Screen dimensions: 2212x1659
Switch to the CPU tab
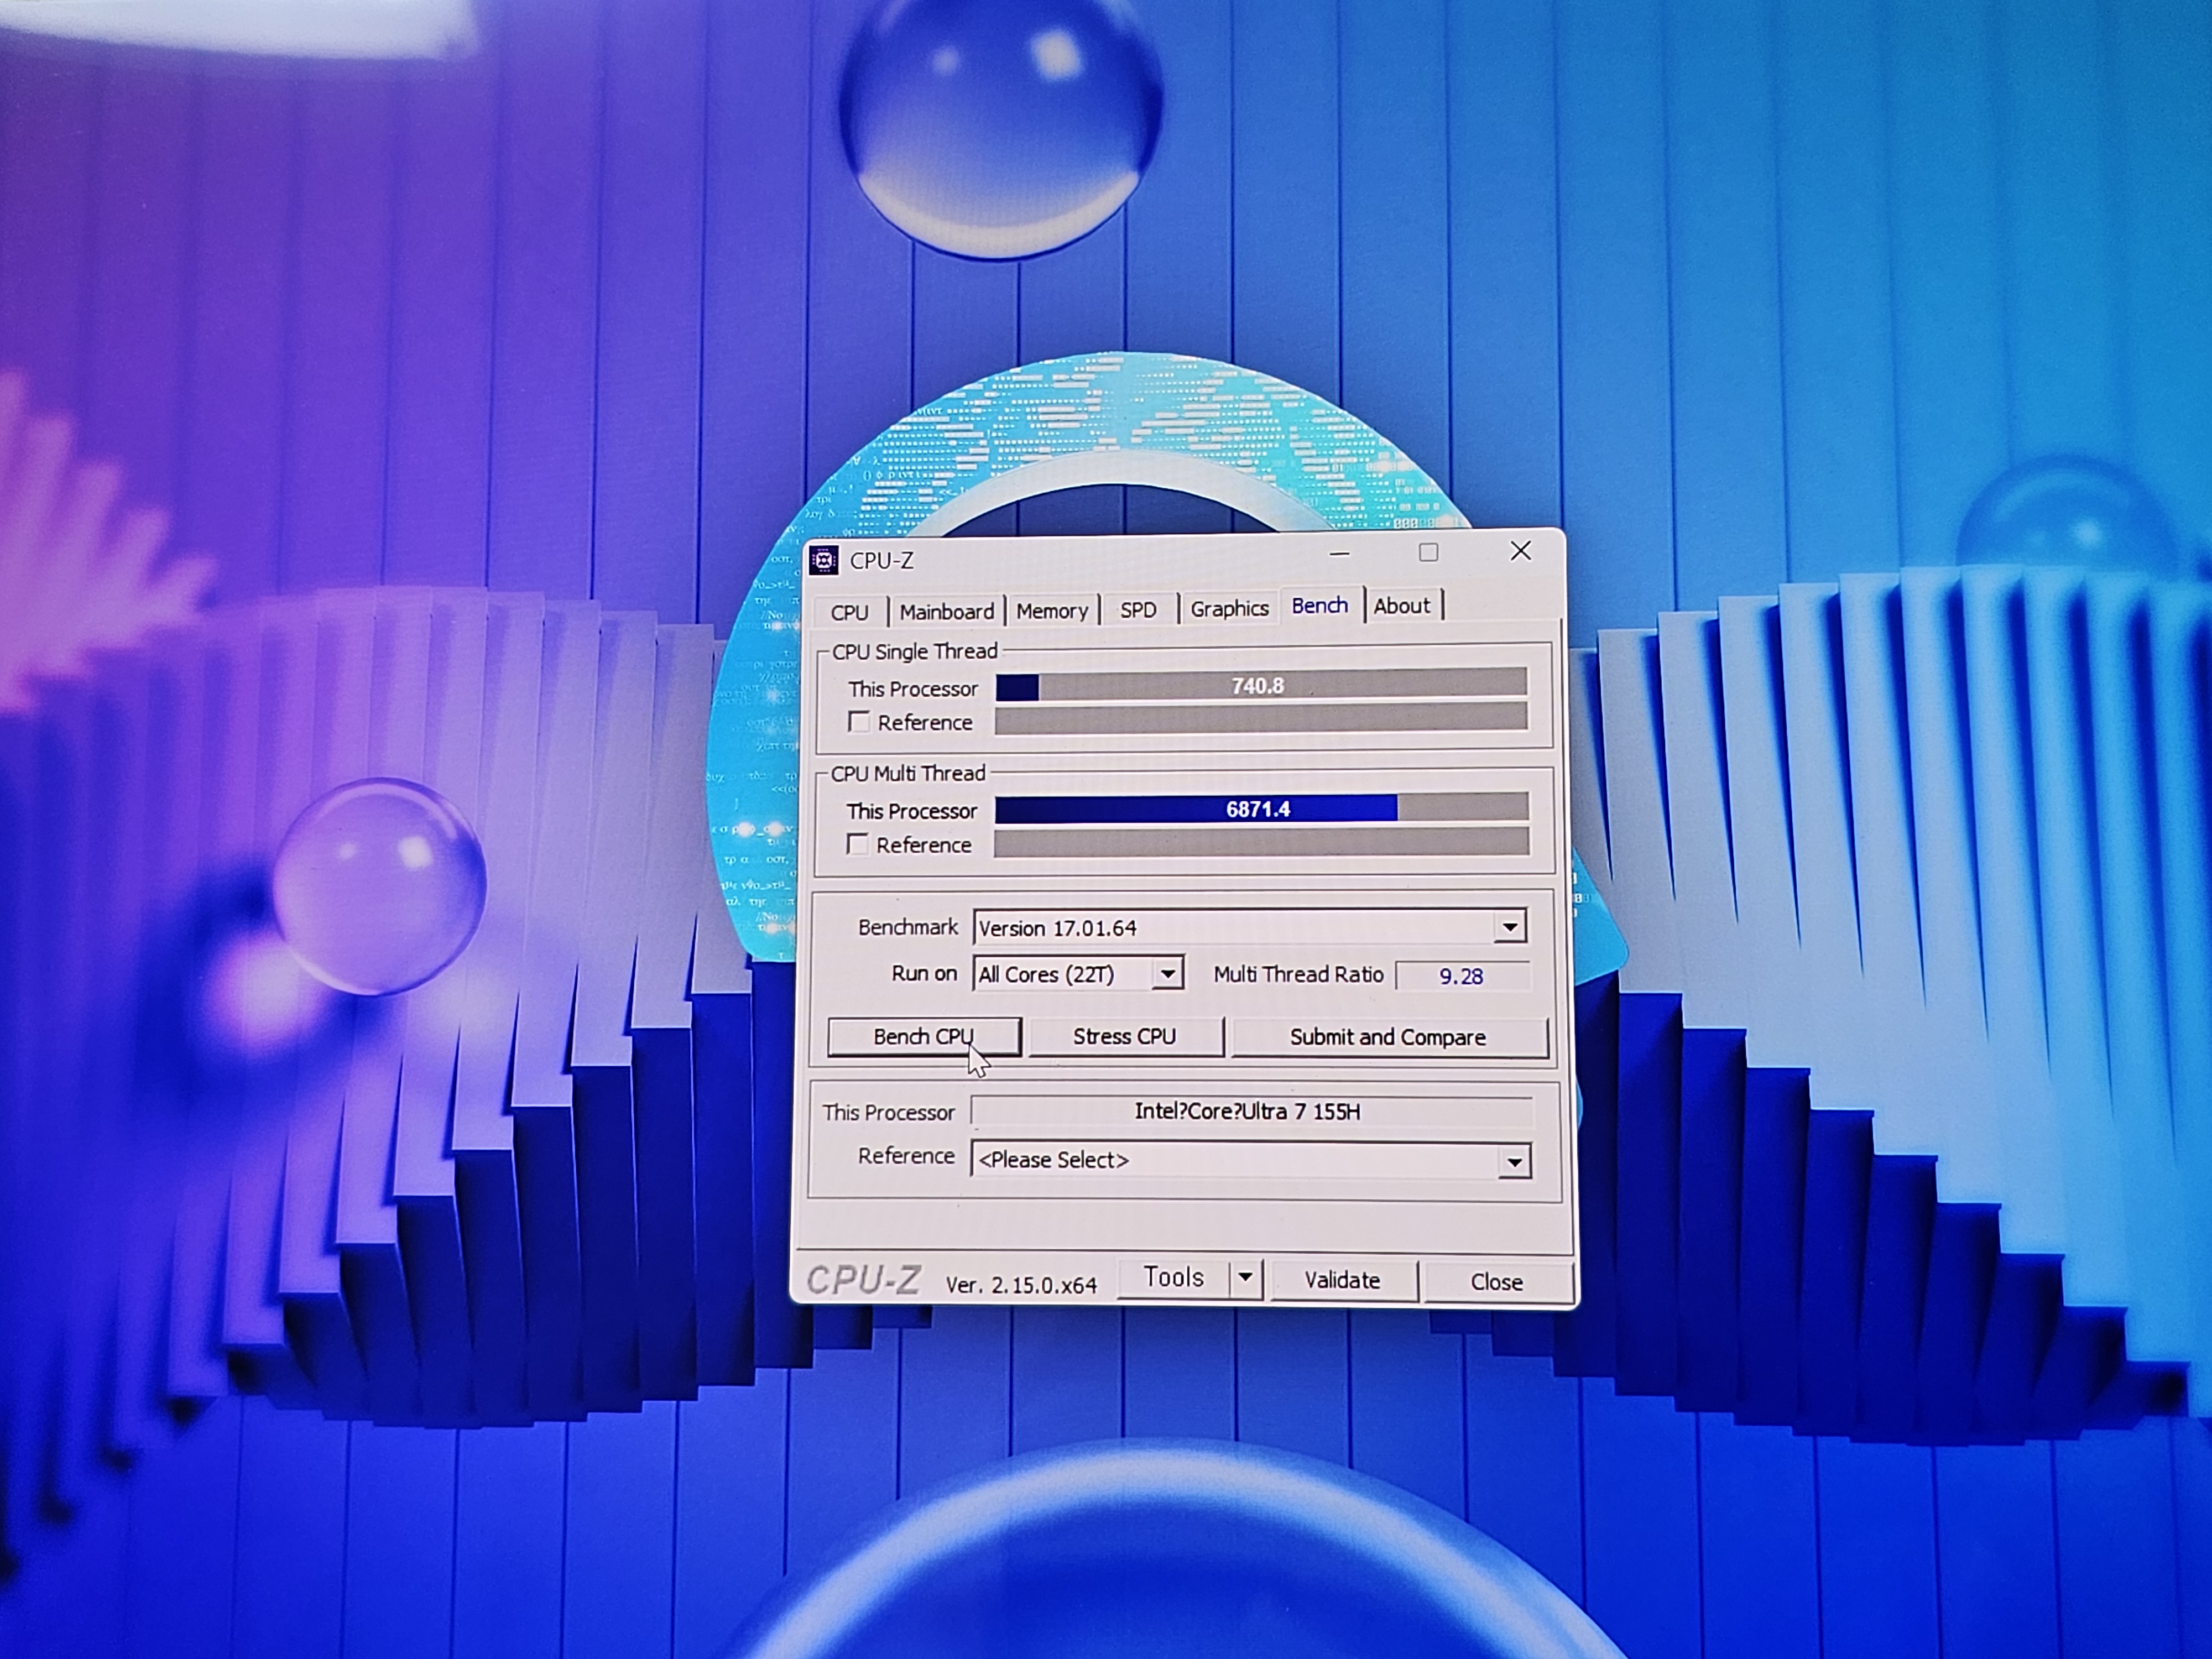(849, 612)
